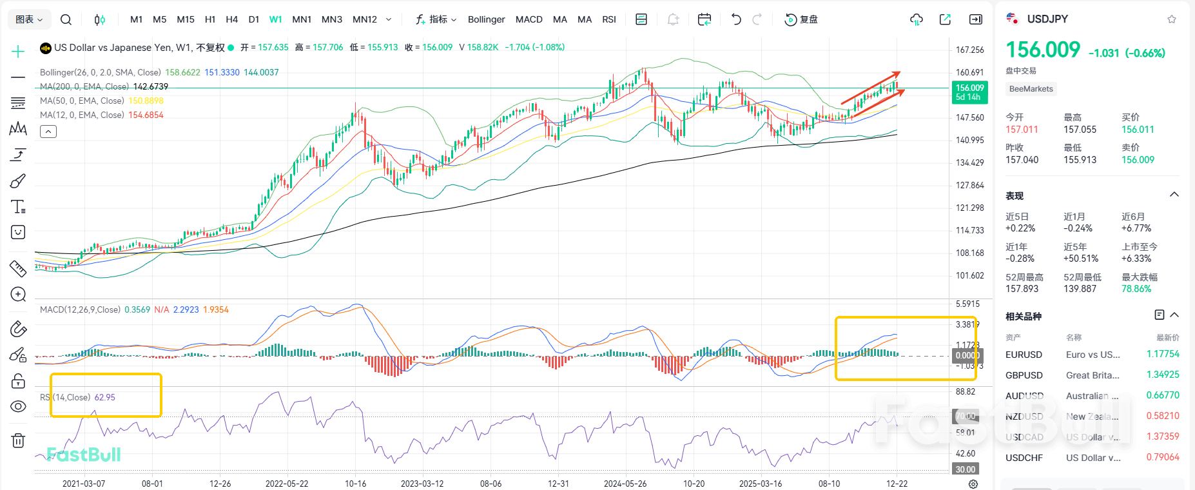Select the ruler measure tool

18,268
